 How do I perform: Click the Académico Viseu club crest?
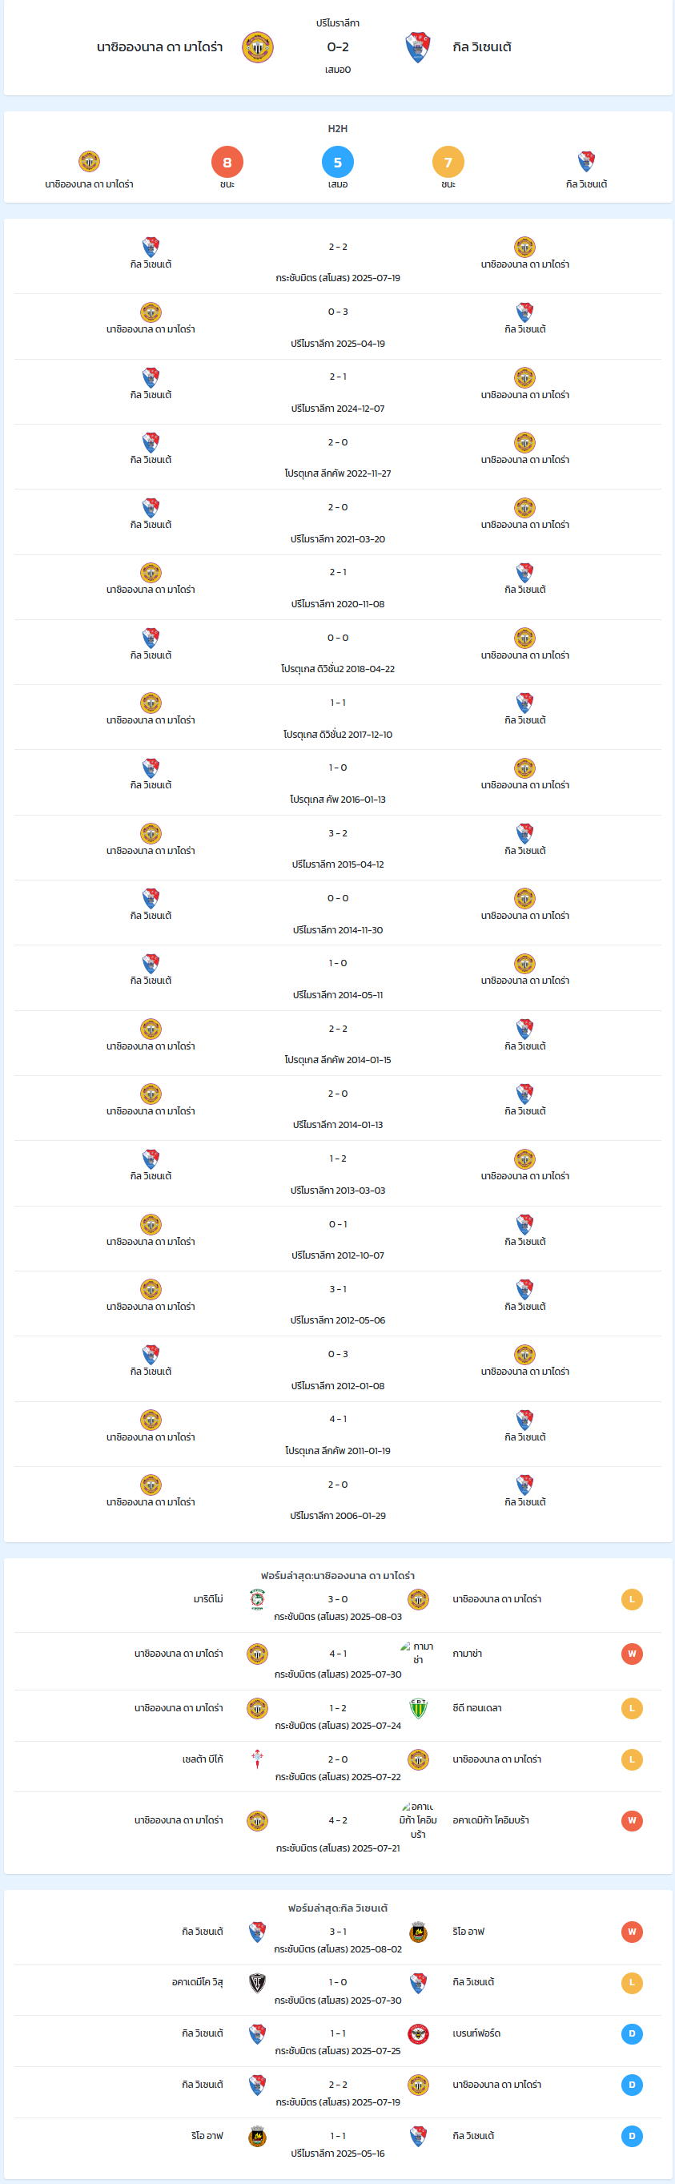point(258,1982)
